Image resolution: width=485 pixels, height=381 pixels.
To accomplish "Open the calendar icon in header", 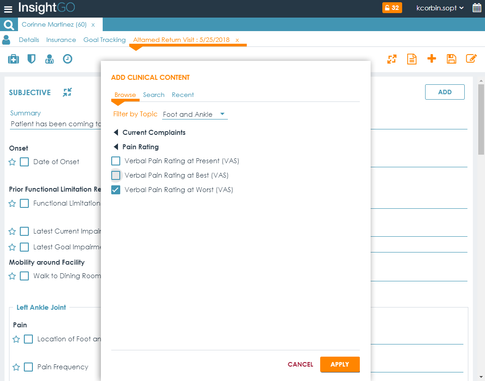I will 476,8.
